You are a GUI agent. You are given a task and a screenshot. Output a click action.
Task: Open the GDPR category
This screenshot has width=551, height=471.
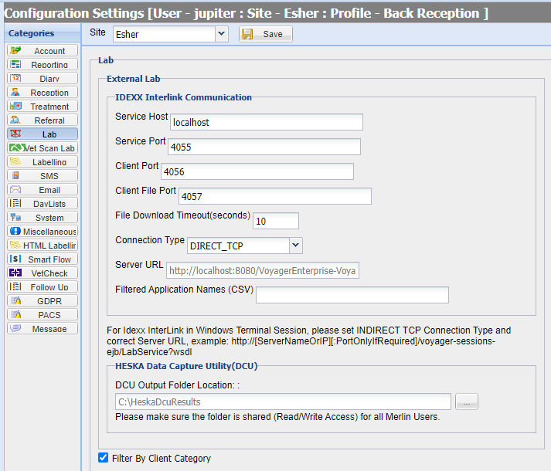click(43, 300)
